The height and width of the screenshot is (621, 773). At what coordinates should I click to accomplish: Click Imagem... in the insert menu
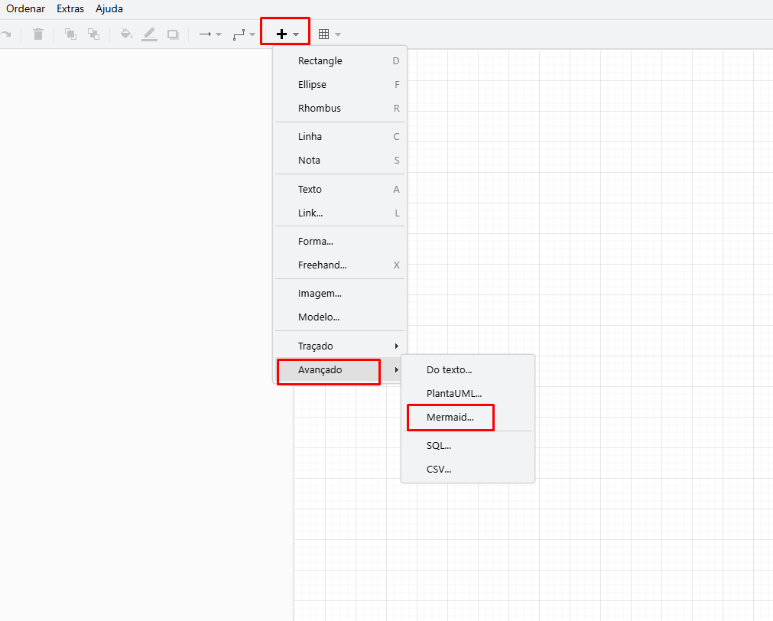(320, 294)
